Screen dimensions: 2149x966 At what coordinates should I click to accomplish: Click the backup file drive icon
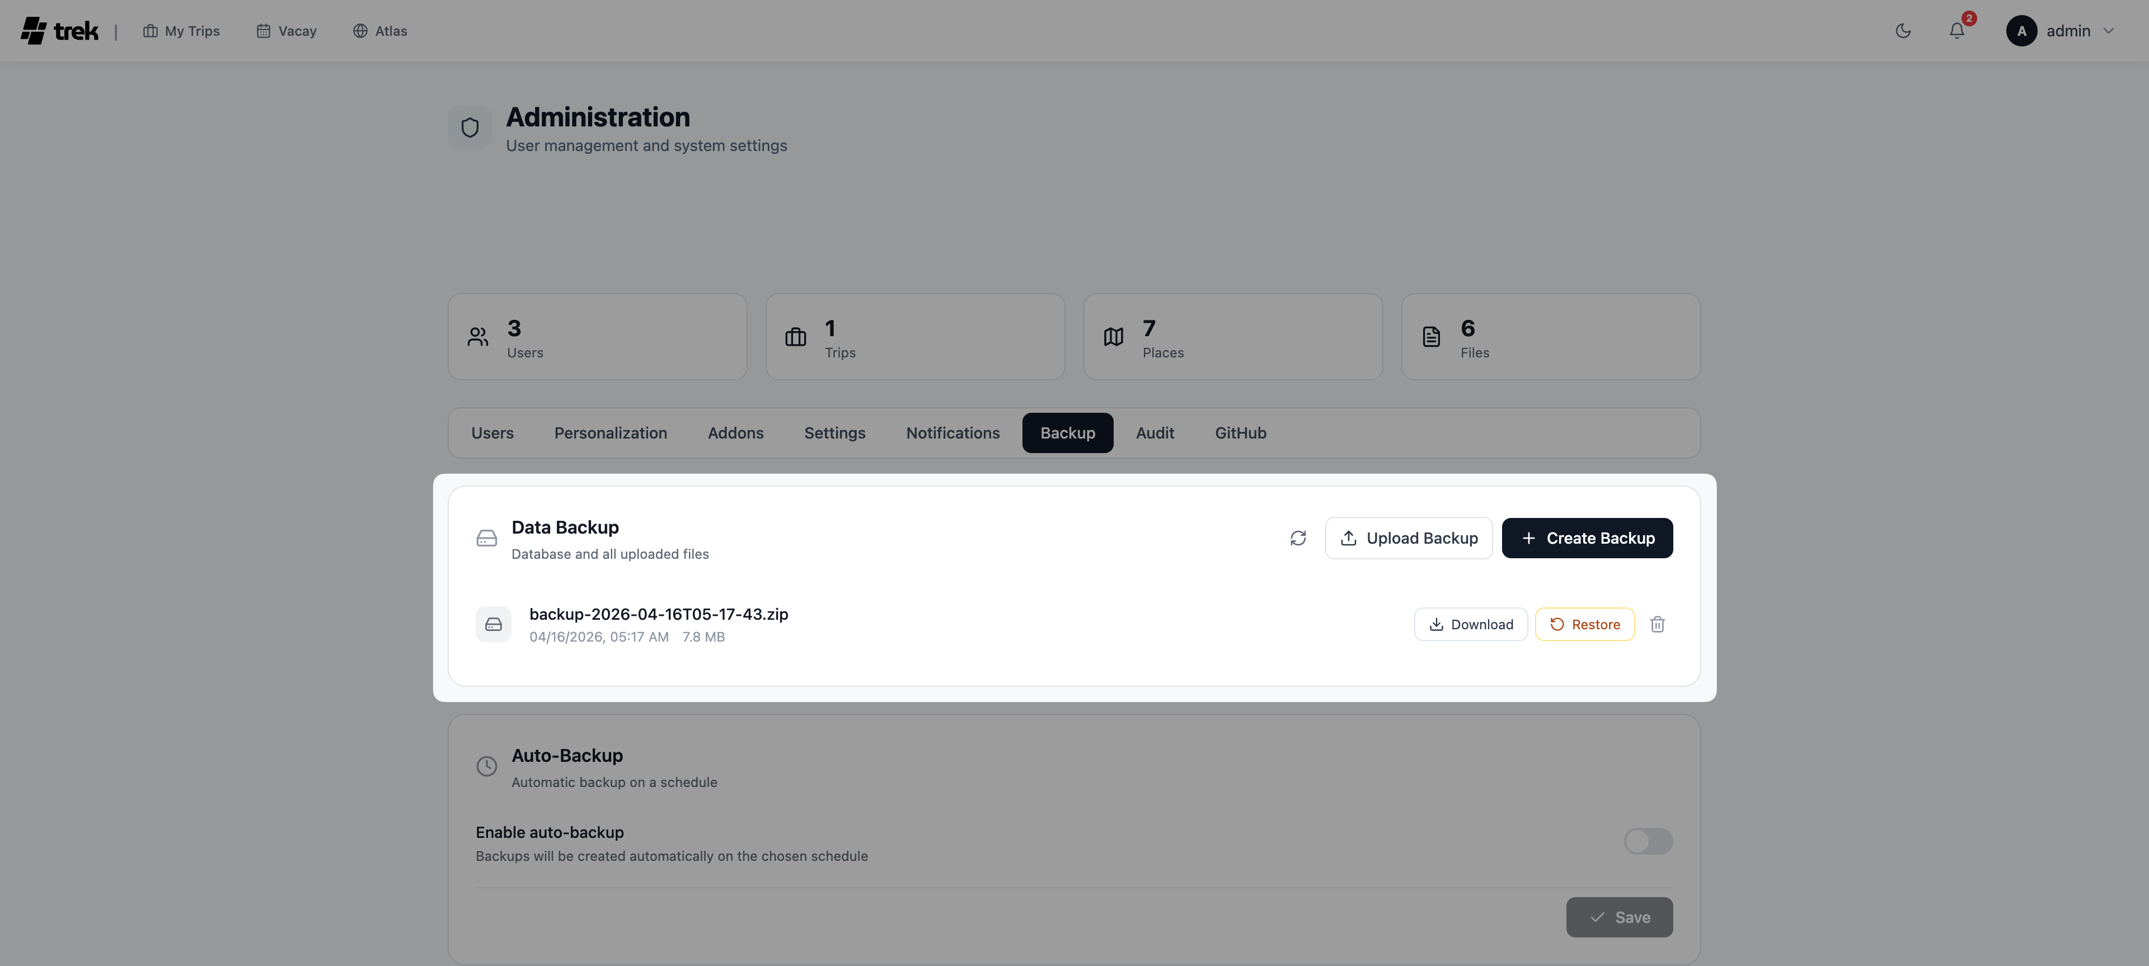click(493, 624)
